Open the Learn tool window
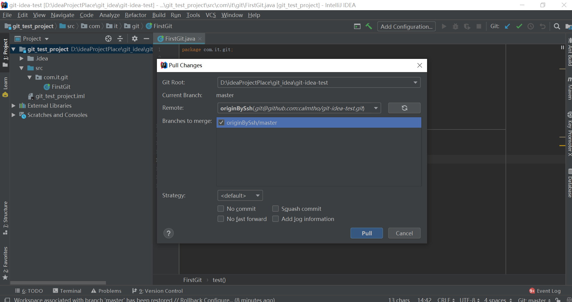Screen dimensions: 572x302 pos(5,87)
